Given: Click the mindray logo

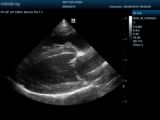Looking at the screenshot, I should pyautogui.click(x=10, y=4).
